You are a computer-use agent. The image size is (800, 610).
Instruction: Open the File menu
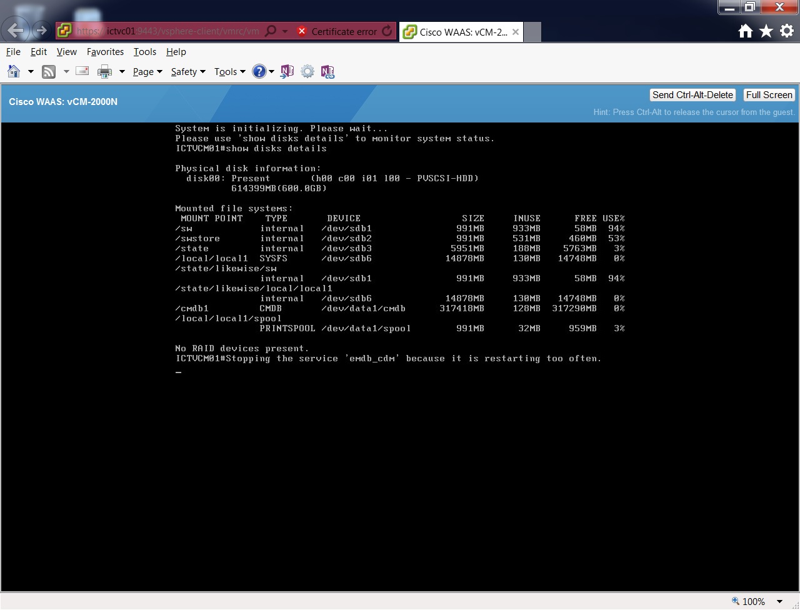click(x=13, y=52)
